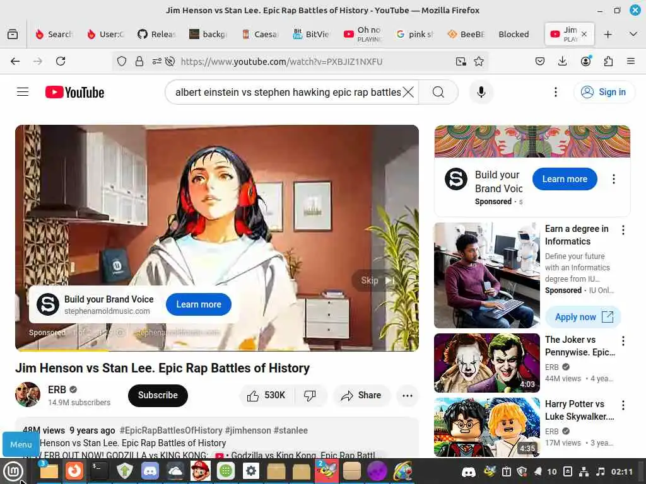The height and width of the screenshot is (484, 646).
Task: Reload the current YouTube page
Action: (61, 61)
